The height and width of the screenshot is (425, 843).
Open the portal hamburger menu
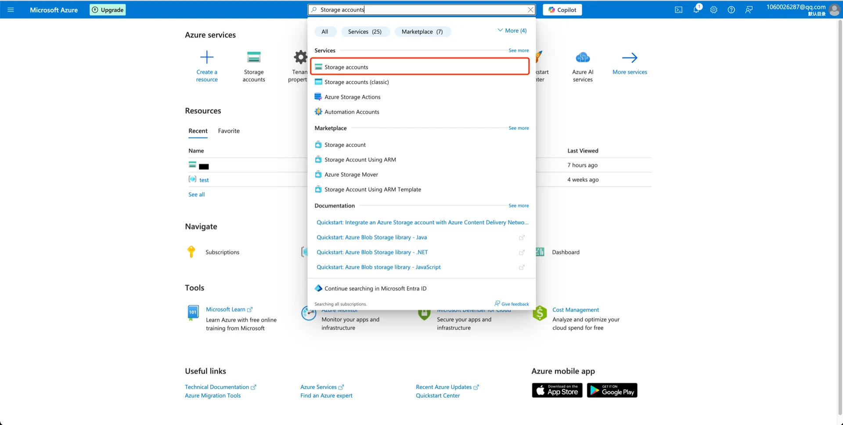[x=11, y=10]
